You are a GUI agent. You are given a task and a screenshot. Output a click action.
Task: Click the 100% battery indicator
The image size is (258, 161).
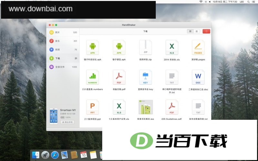click(65, 117)
